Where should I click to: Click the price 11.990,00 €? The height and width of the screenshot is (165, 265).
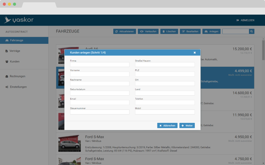click(242, 115)
